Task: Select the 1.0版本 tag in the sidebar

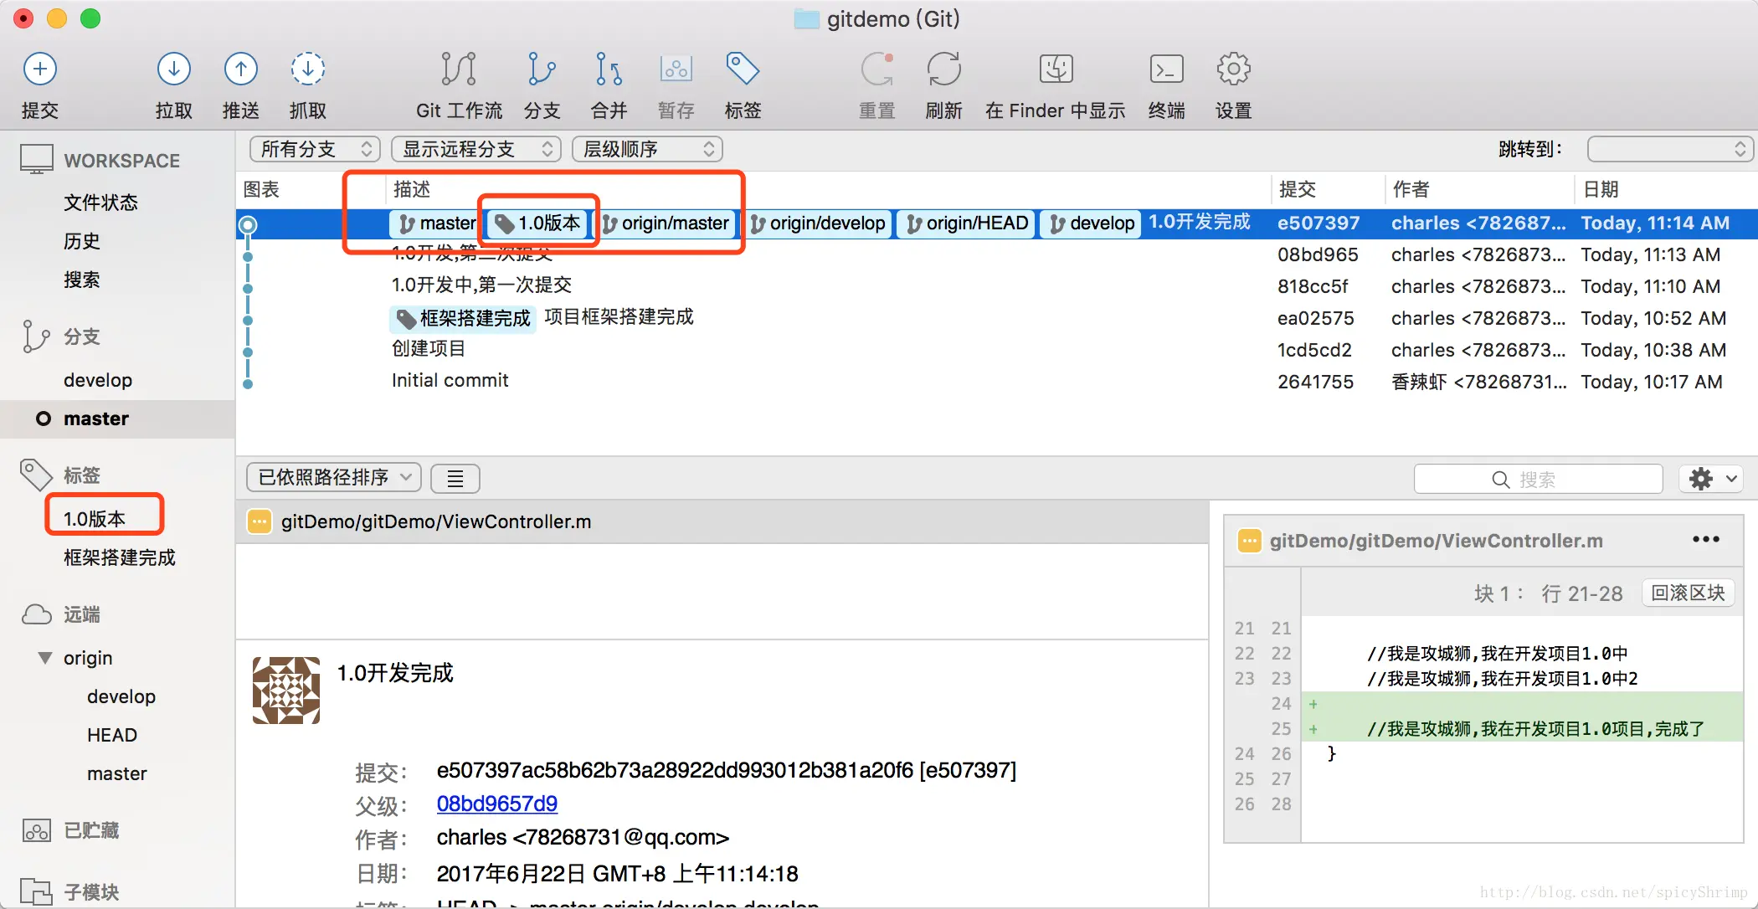Action: (95, 519)
